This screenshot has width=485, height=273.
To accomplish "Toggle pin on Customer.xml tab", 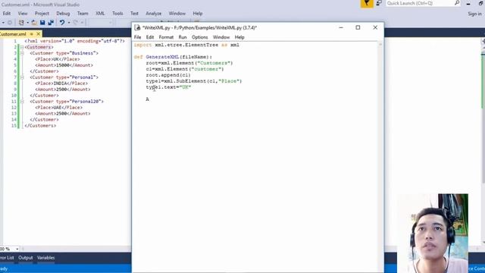I will click(32, 34).
